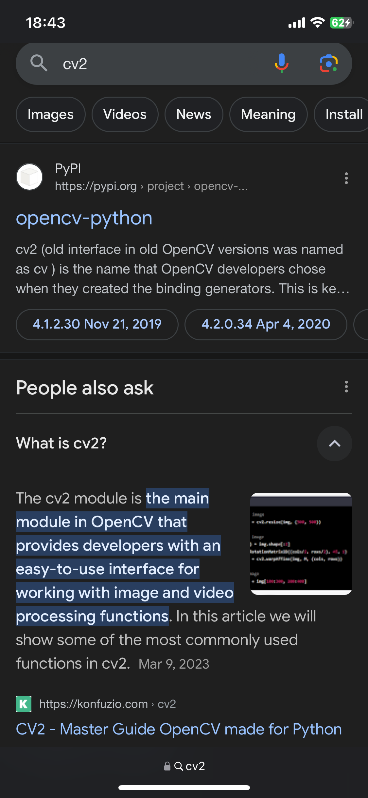This screenshot has width=368, height=798.
Task: Tap the magnifying glass search icon
Action: [39, 63]
